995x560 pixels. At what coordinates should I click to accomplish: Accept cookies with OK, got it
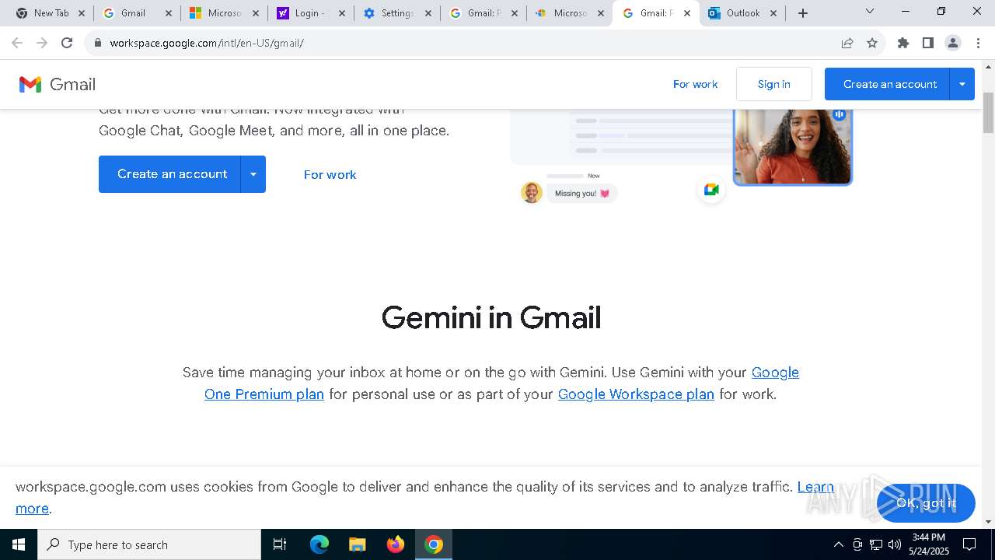926,502
